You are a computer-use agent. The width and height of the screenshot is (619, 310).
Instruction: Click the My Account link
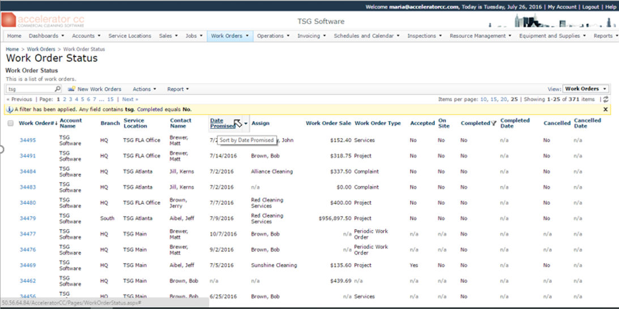click(561, 7)
